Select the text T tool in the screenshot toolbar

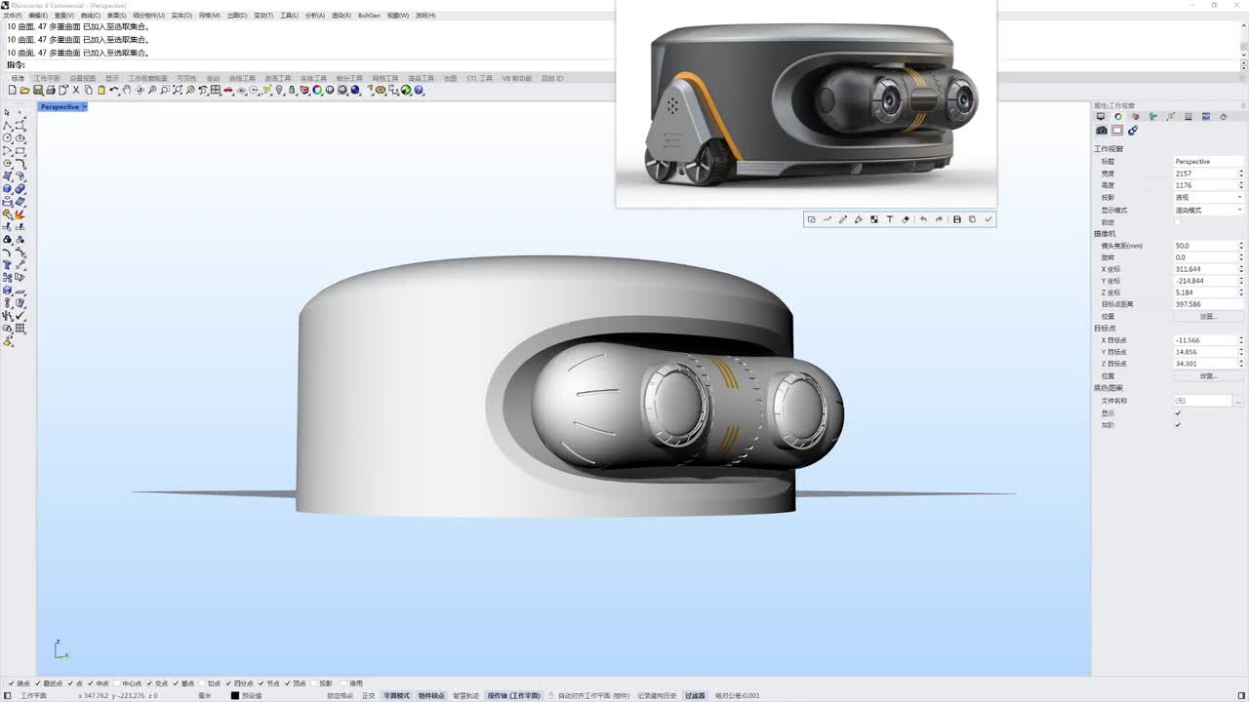point(890,219)
